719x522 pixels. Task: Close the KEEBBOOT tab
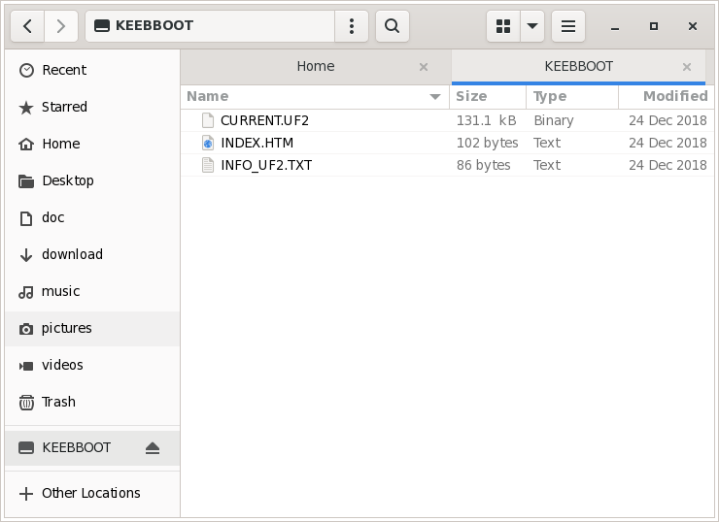point(687,67)
